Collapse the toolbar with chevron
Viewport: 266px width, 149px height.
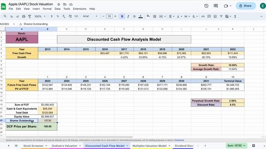[261, 17]
